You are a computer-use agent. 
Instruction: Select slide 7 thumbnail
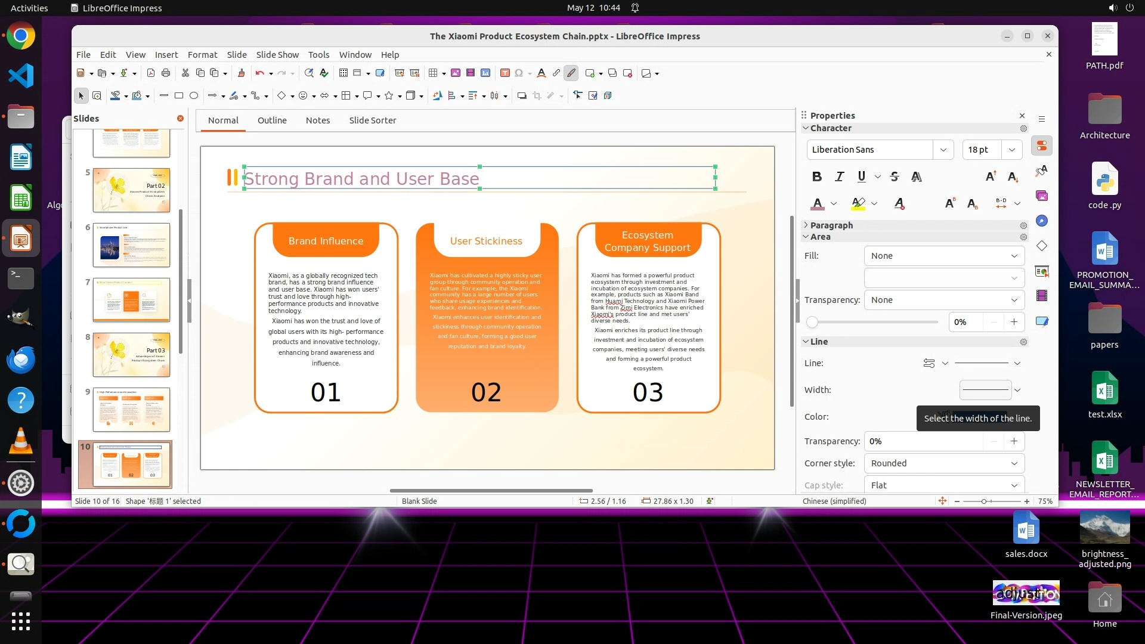pyautogui.click(x=131, y=300)
